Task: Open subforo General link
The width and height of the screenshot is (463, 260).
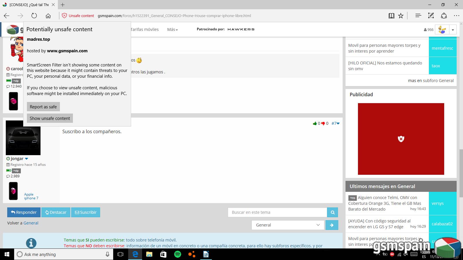Action: tap(438, 81)
